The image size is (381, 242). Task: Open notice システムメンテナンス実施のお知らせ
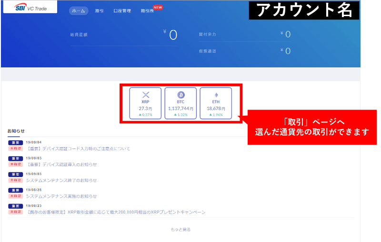pos(61,196)
